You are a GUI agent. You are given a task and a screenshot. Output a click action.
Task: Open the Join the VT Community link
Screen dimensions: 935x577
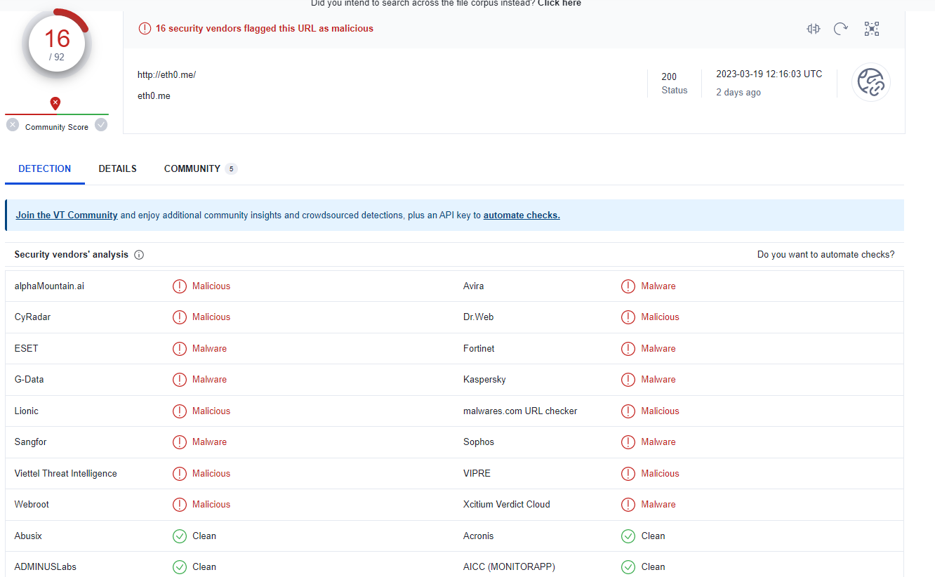[x=66, y=215]
